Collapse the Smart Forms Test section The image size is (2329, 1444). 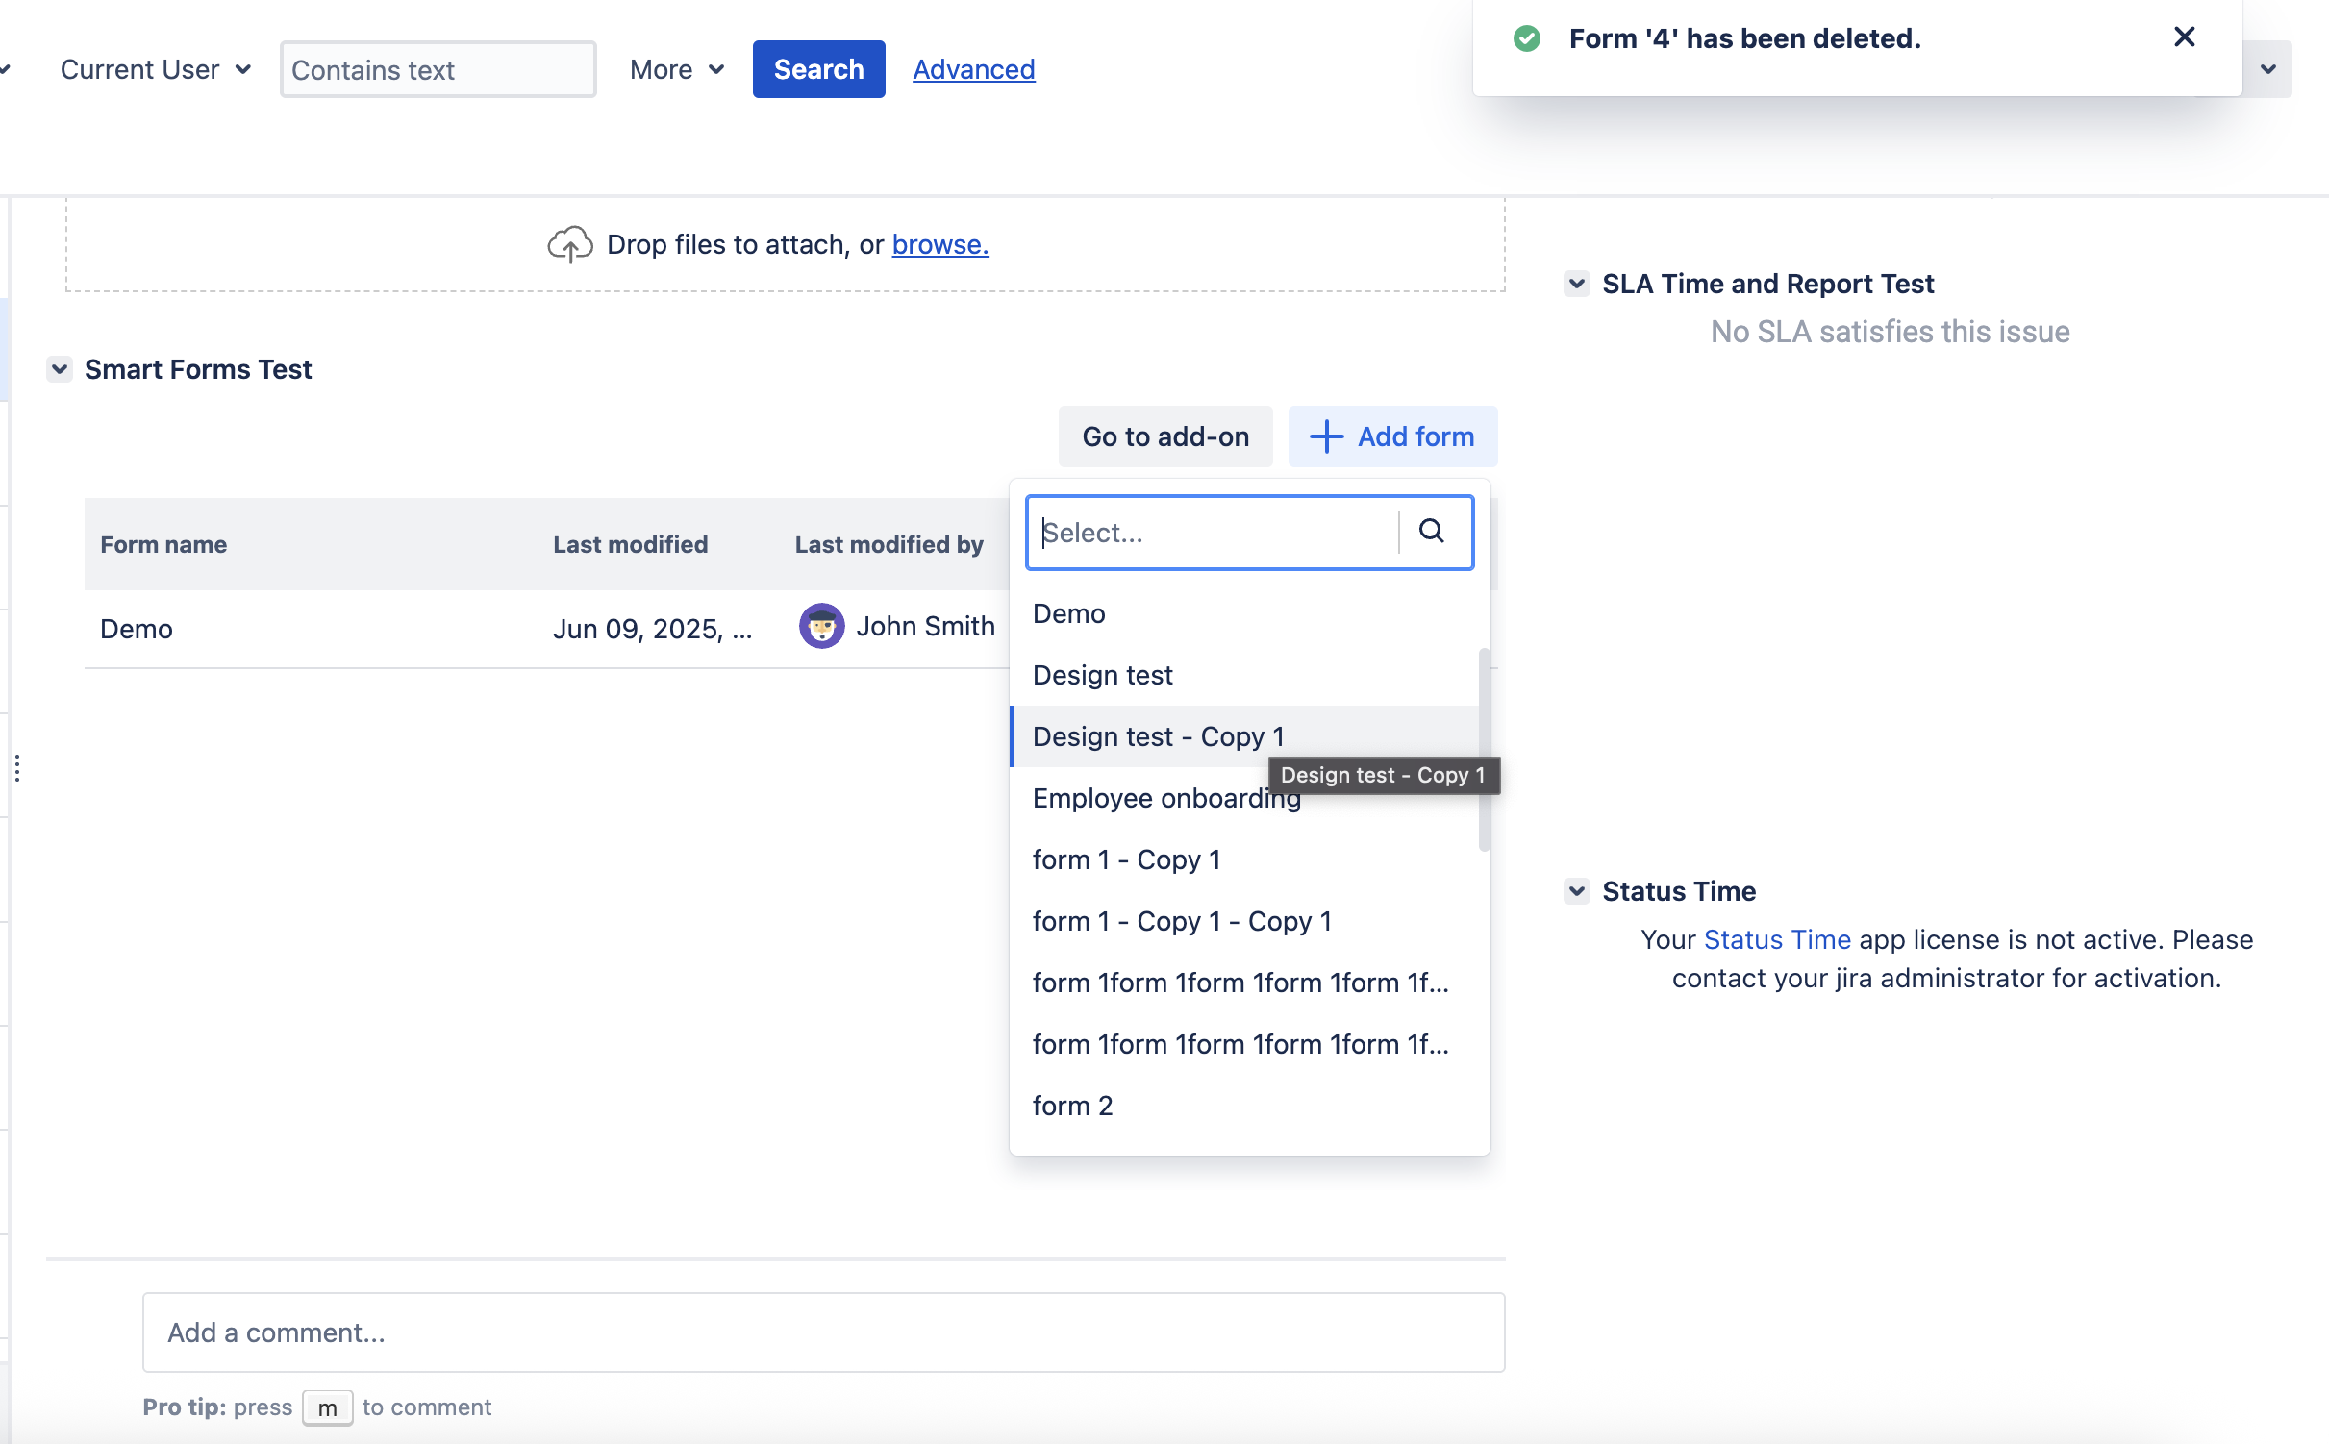[x=60, y=369]
